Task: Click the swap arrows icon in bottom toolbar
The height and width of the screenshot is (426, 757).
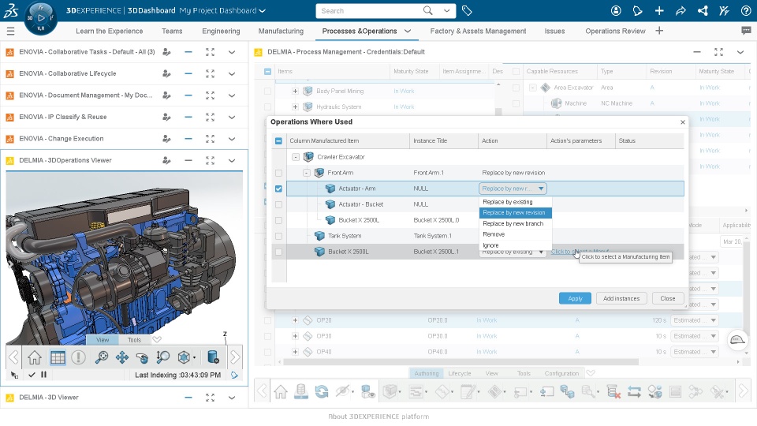Action: pyautogui.click(x=634, y=391)
